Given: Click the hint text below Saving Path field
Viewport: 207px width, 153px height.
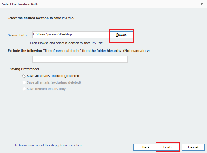Looking at the screenshot, I should point(66,43).
